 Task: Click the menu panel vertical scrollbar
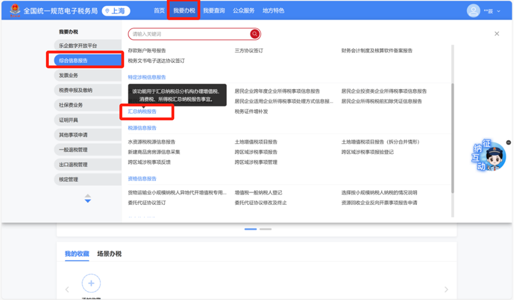click(x=452, y=137)
